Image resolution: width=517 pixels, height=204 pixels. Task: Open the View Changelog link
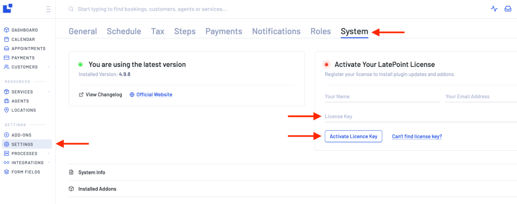(x=104, y=95)
